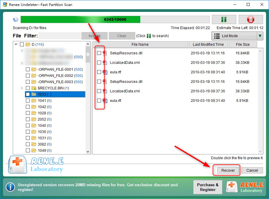Expand the $RECYCLE.BIN tree node

point(22,88)
